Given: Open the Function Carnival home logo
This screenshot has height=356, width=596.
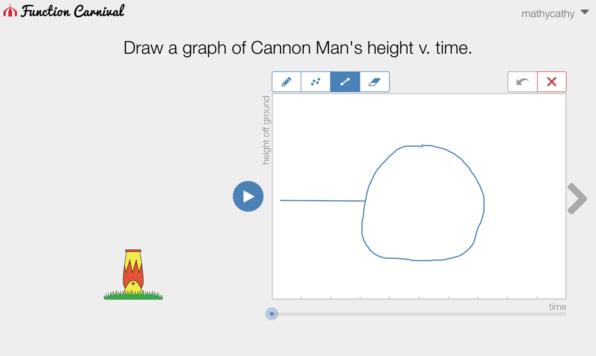Looking at the screenshot, I should 73,11.
